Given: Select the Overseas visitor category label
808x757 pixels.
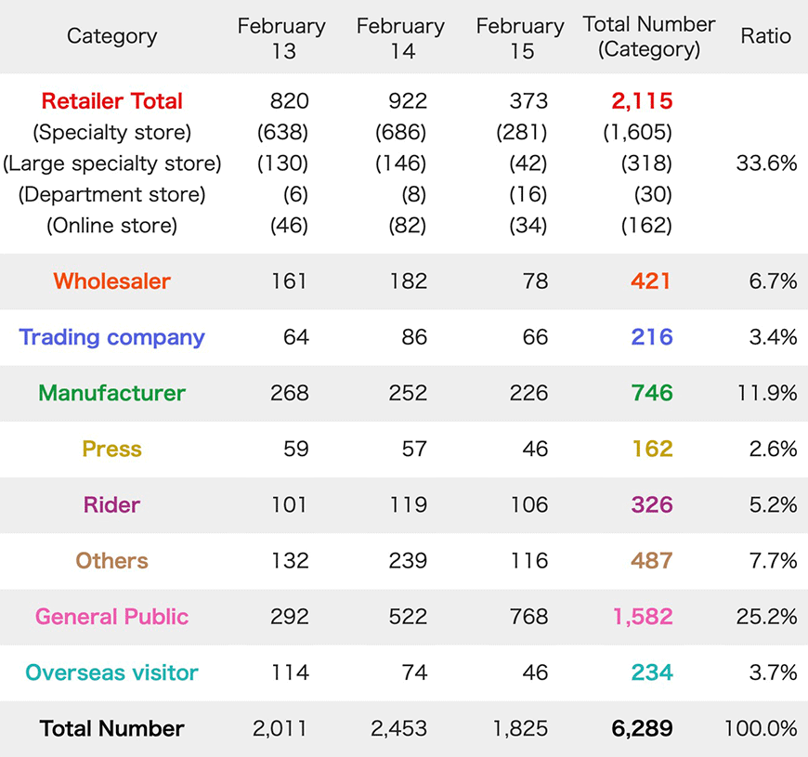Looking at the screenshot, I should pyautogui.click(x=111, y=672).
